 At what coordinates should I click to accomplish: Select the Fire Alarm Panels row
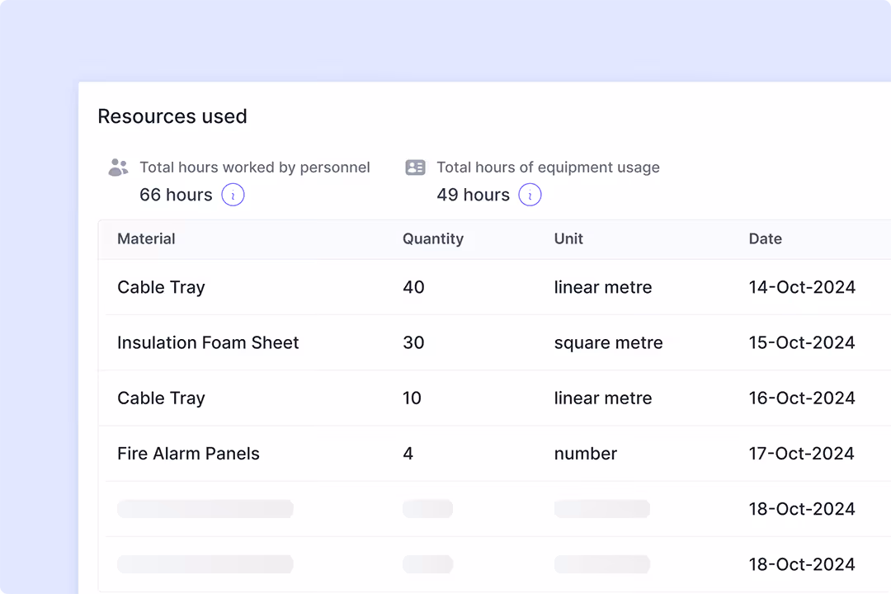[188, 453]
